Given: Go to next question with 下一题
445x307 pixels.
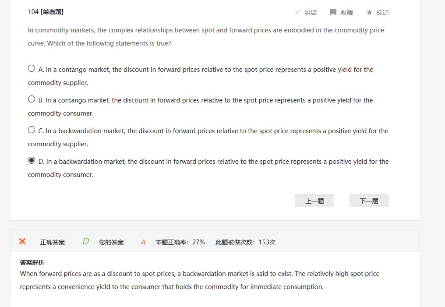Looking at the screenshot, I should coord(369,201).
